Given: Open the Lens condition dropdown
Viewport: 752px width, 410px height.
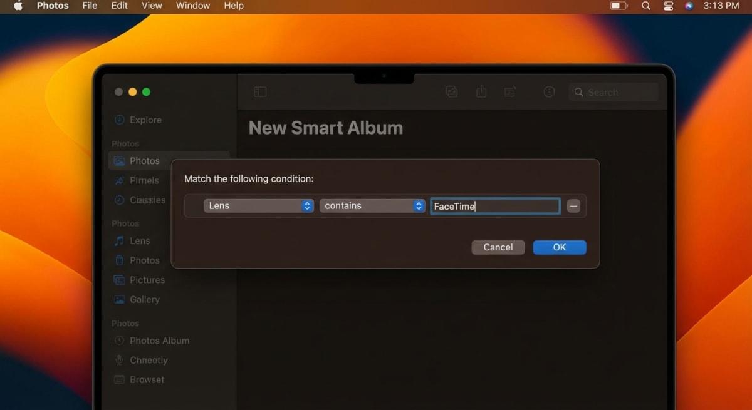Looking at the screenshot, I should pyautogui.click(x=259, y=205).
